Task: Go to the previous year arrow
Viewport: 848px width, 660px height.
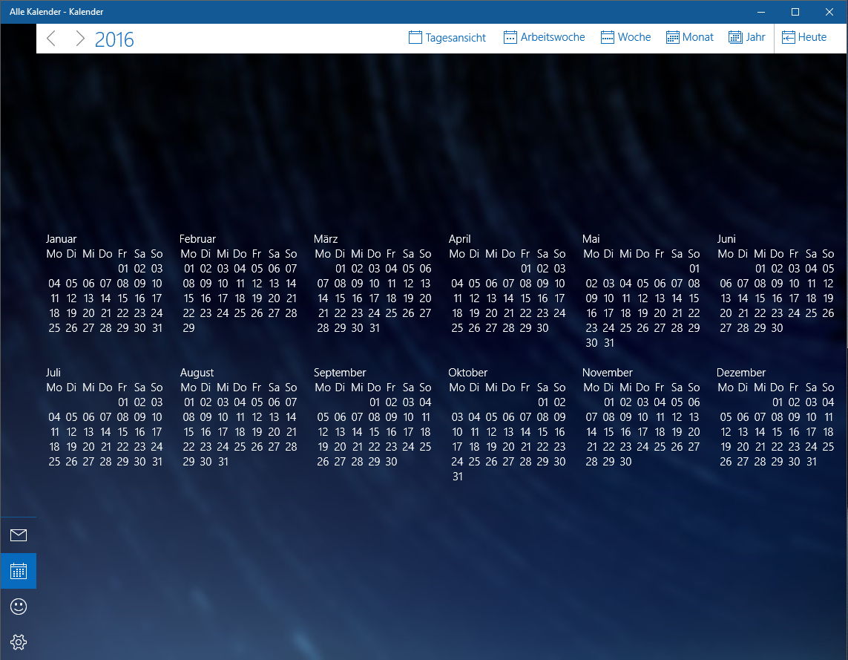Action: click(x=51, y=39)
